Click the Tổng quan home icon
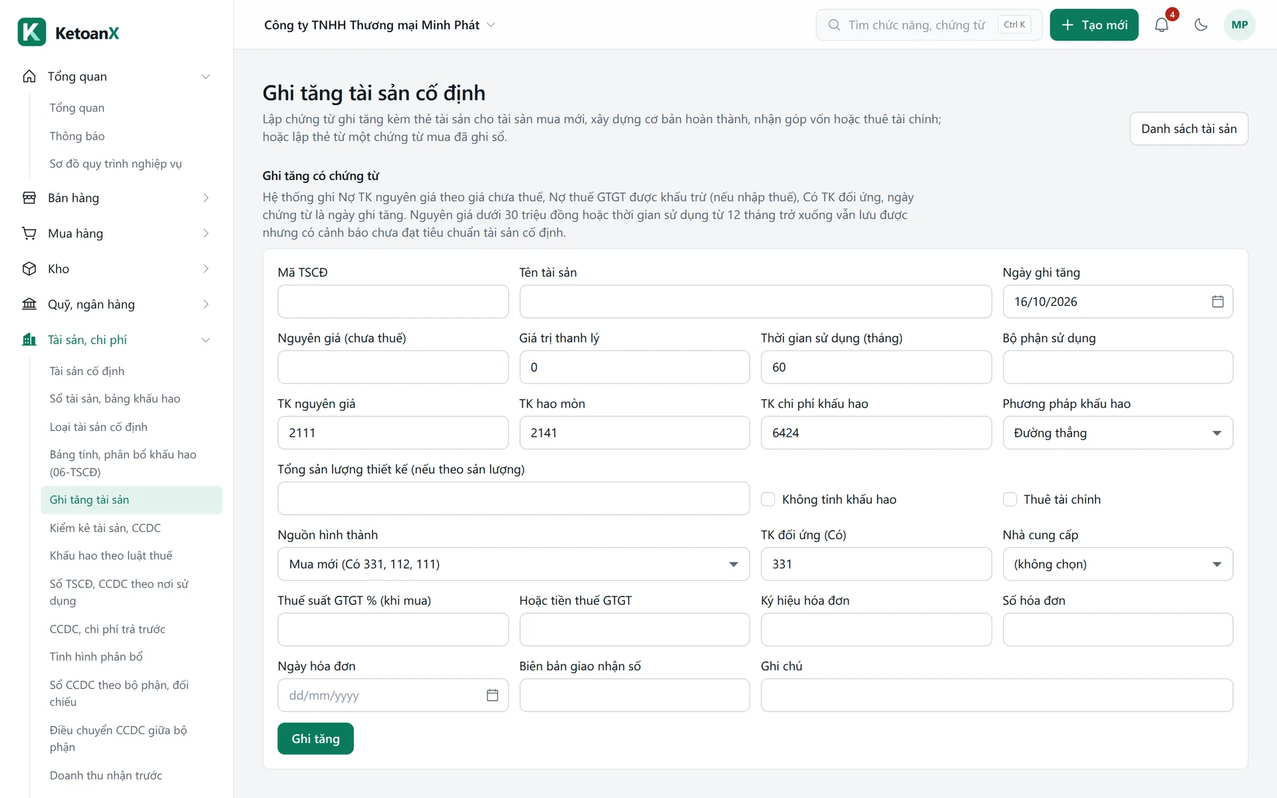 point(29,76)
